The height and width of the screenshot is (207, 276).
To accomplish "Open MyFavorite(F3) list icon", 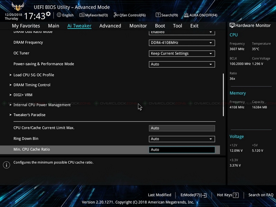I will pyautogui.click(x=82, y=15).
